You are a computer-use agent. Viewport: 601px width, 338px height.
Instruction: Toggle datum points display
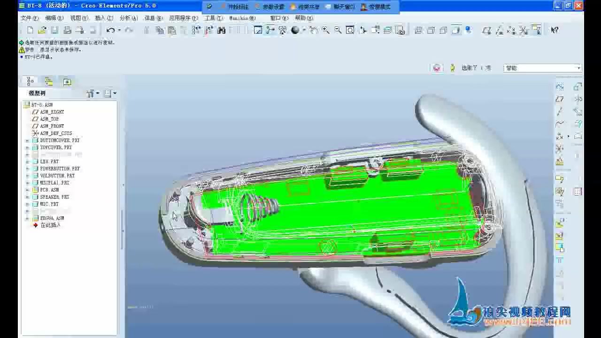coord(511,30)
